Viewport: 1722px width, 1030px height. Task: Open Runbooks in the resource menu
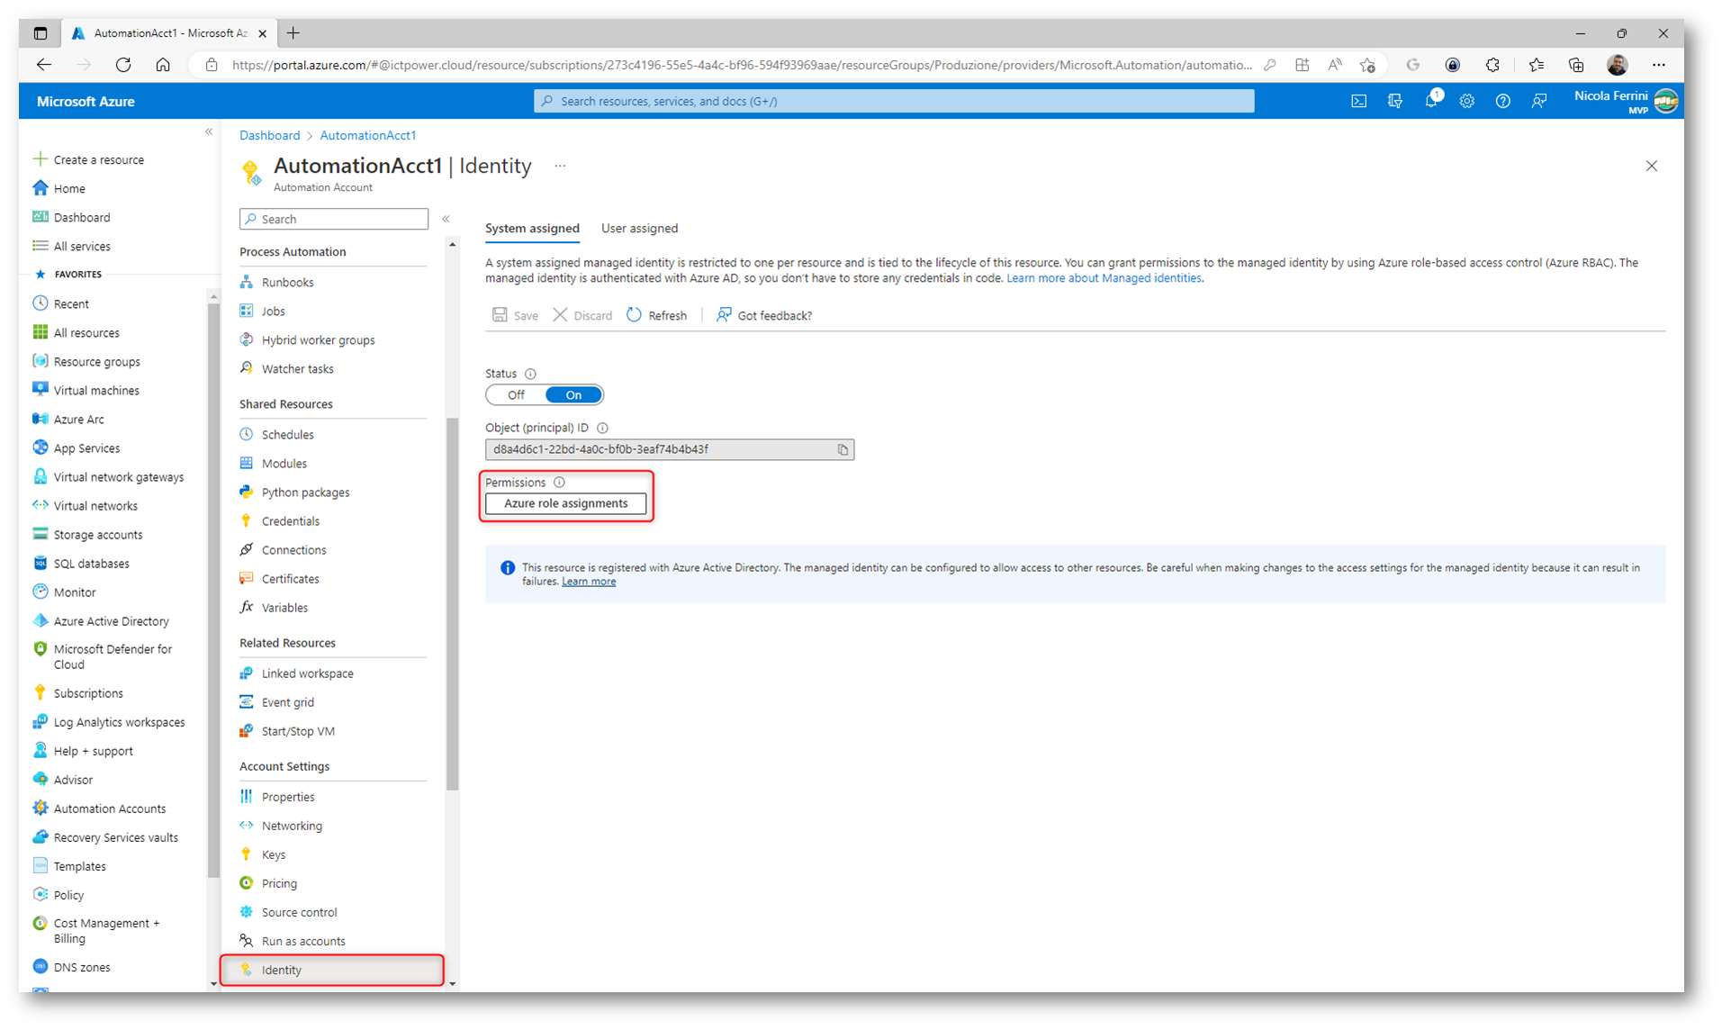pos(287,283)
